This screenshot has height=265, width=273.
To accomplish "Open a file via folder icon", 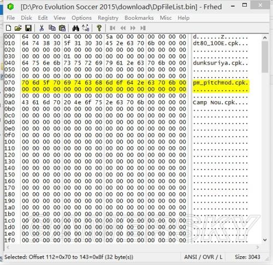I will (18, 28).
